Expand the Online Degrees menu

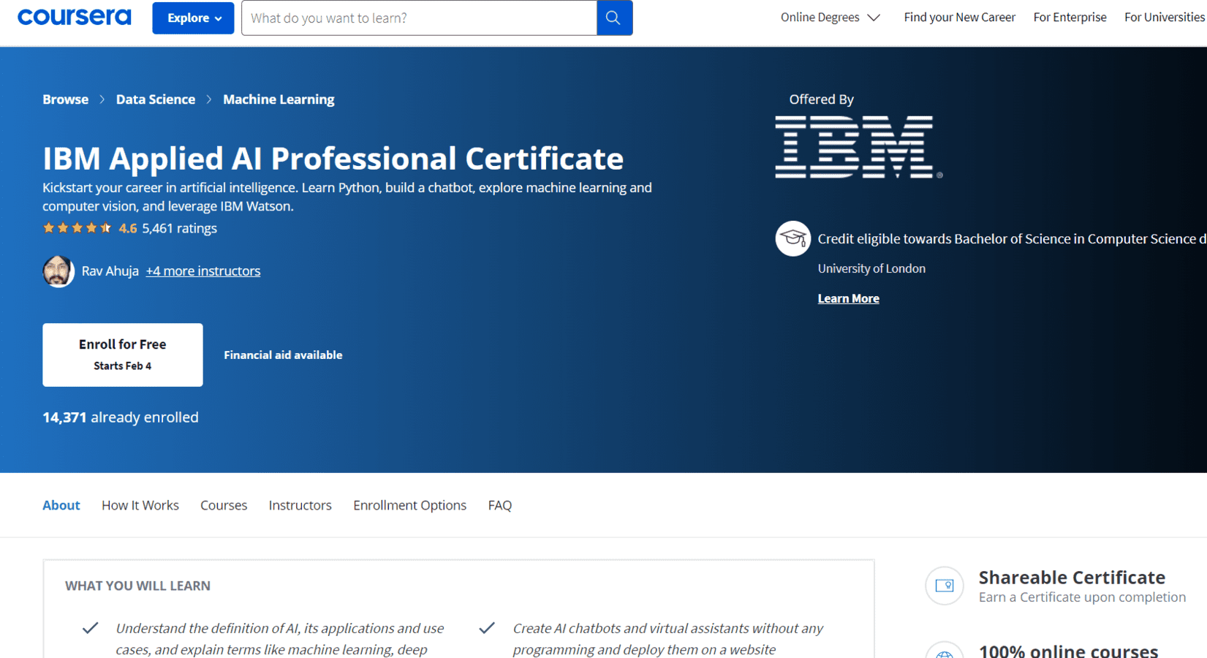(830, 17)
